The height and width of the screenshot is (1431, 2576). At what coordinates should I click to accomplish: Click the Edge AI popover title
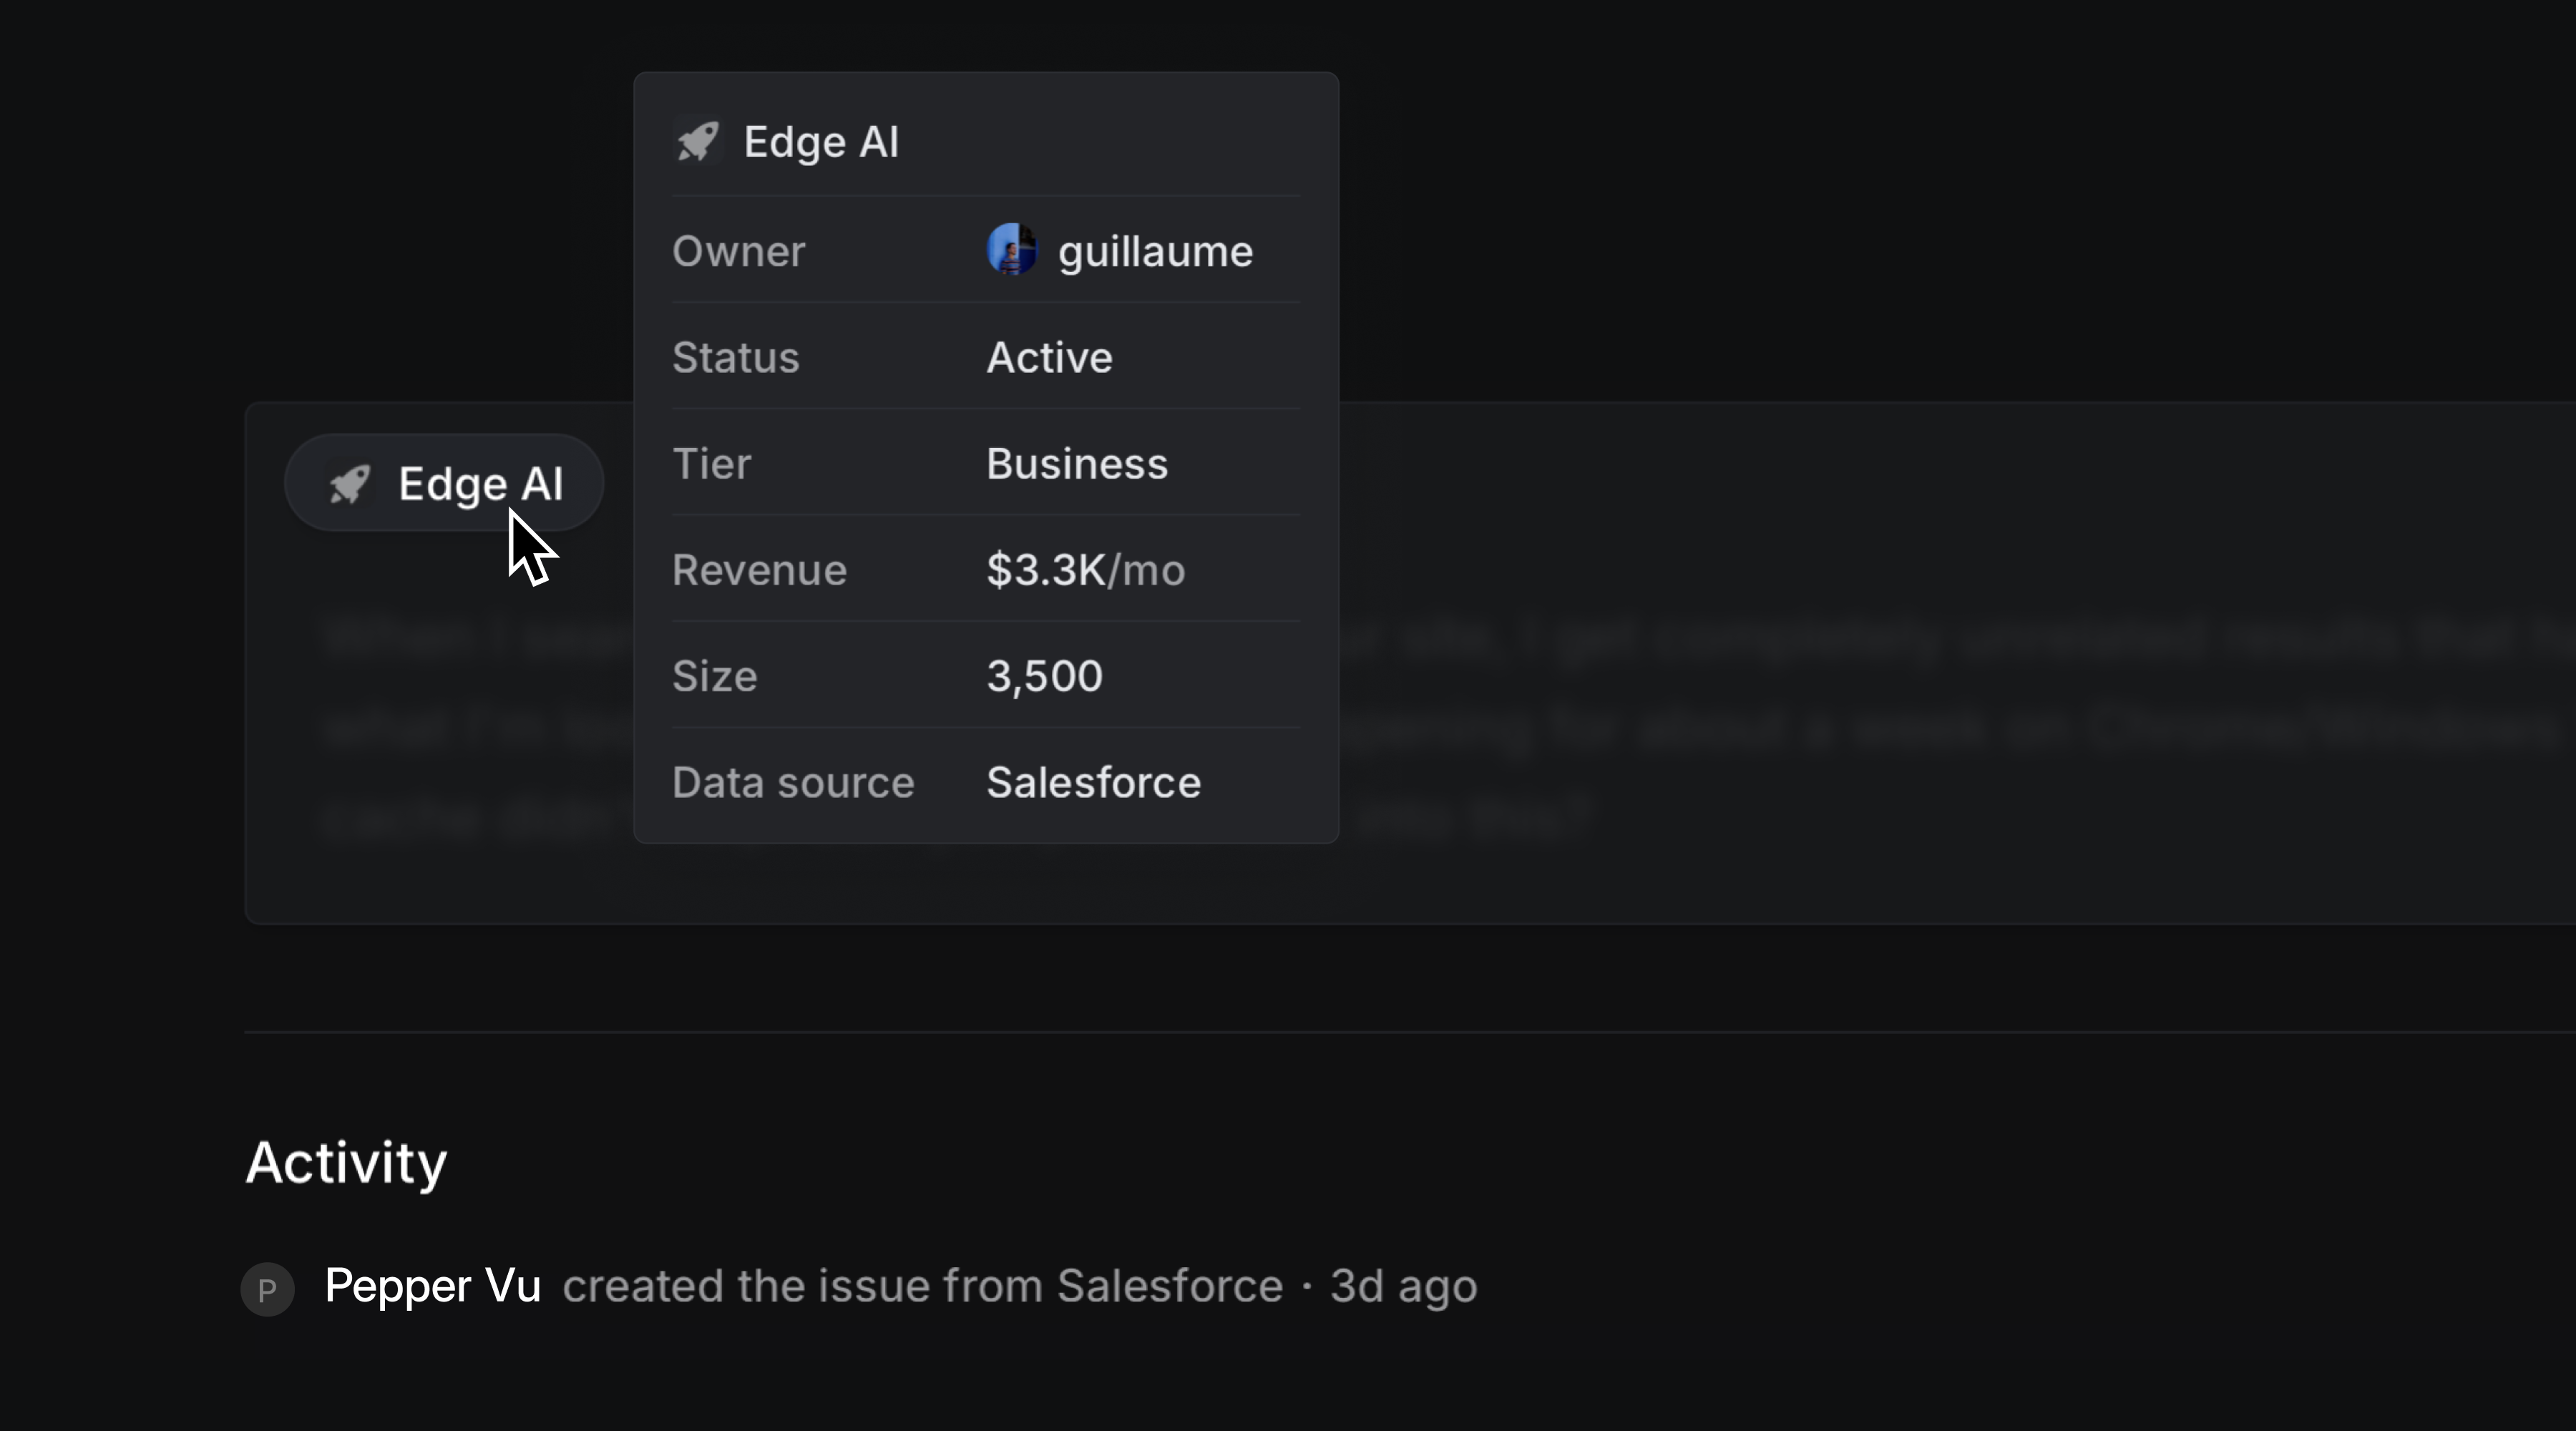821,141
